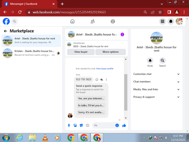Open the browser zoom magnifier icon

[x=145, y=12]
